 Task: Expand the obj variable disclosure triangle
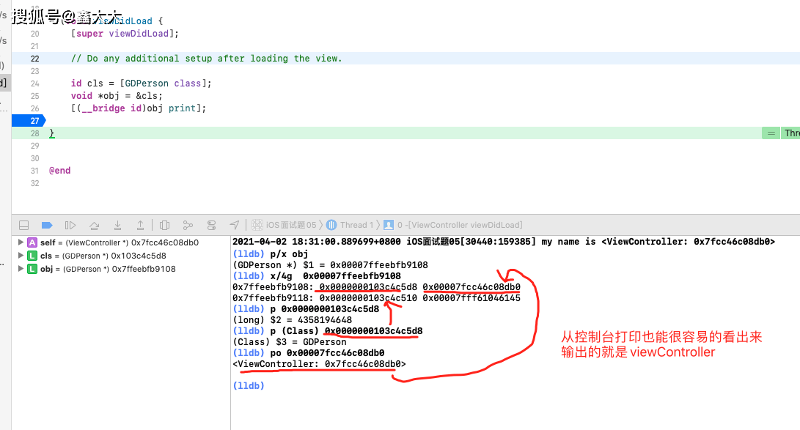click(x=21, y=269)
